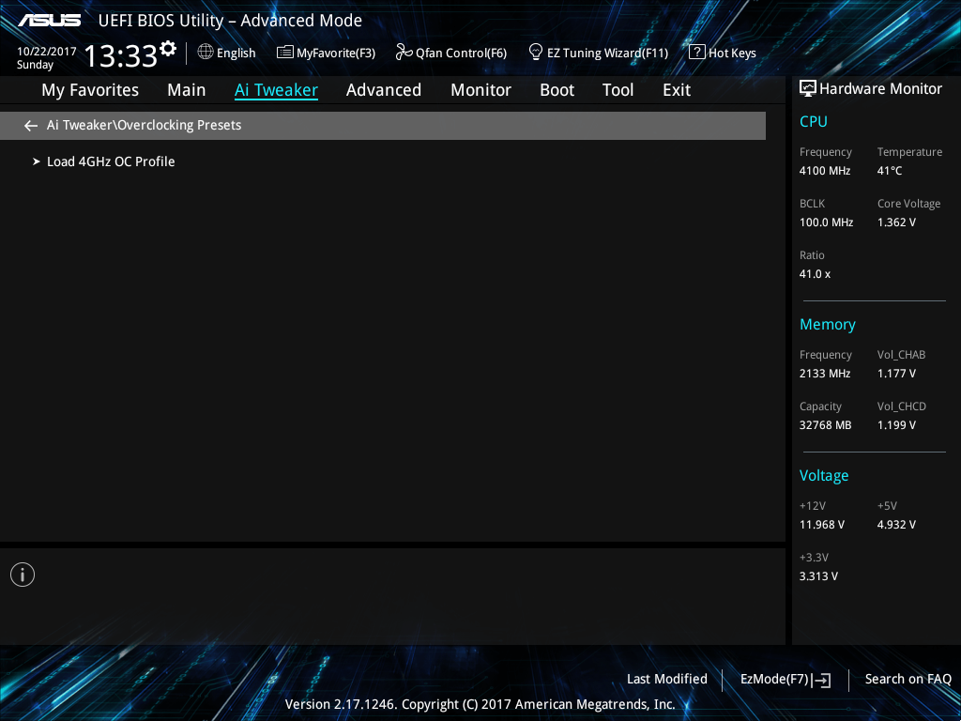The height and width of the screenshot is (721, 961).
Task: Click the Core Voltage value 1.362 V
Action: click(x=896, y=222)
